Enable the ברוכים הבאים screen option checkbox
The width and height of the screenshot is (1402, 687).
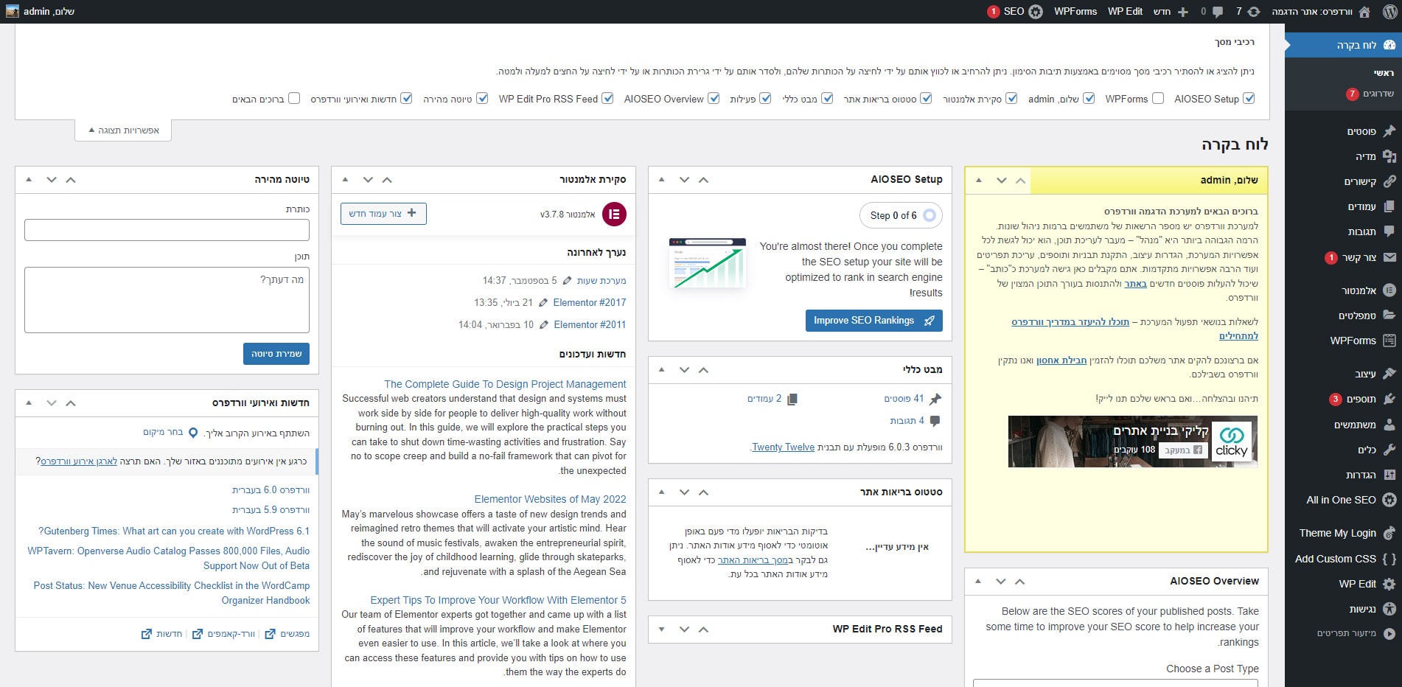click(x=294, y=98)
